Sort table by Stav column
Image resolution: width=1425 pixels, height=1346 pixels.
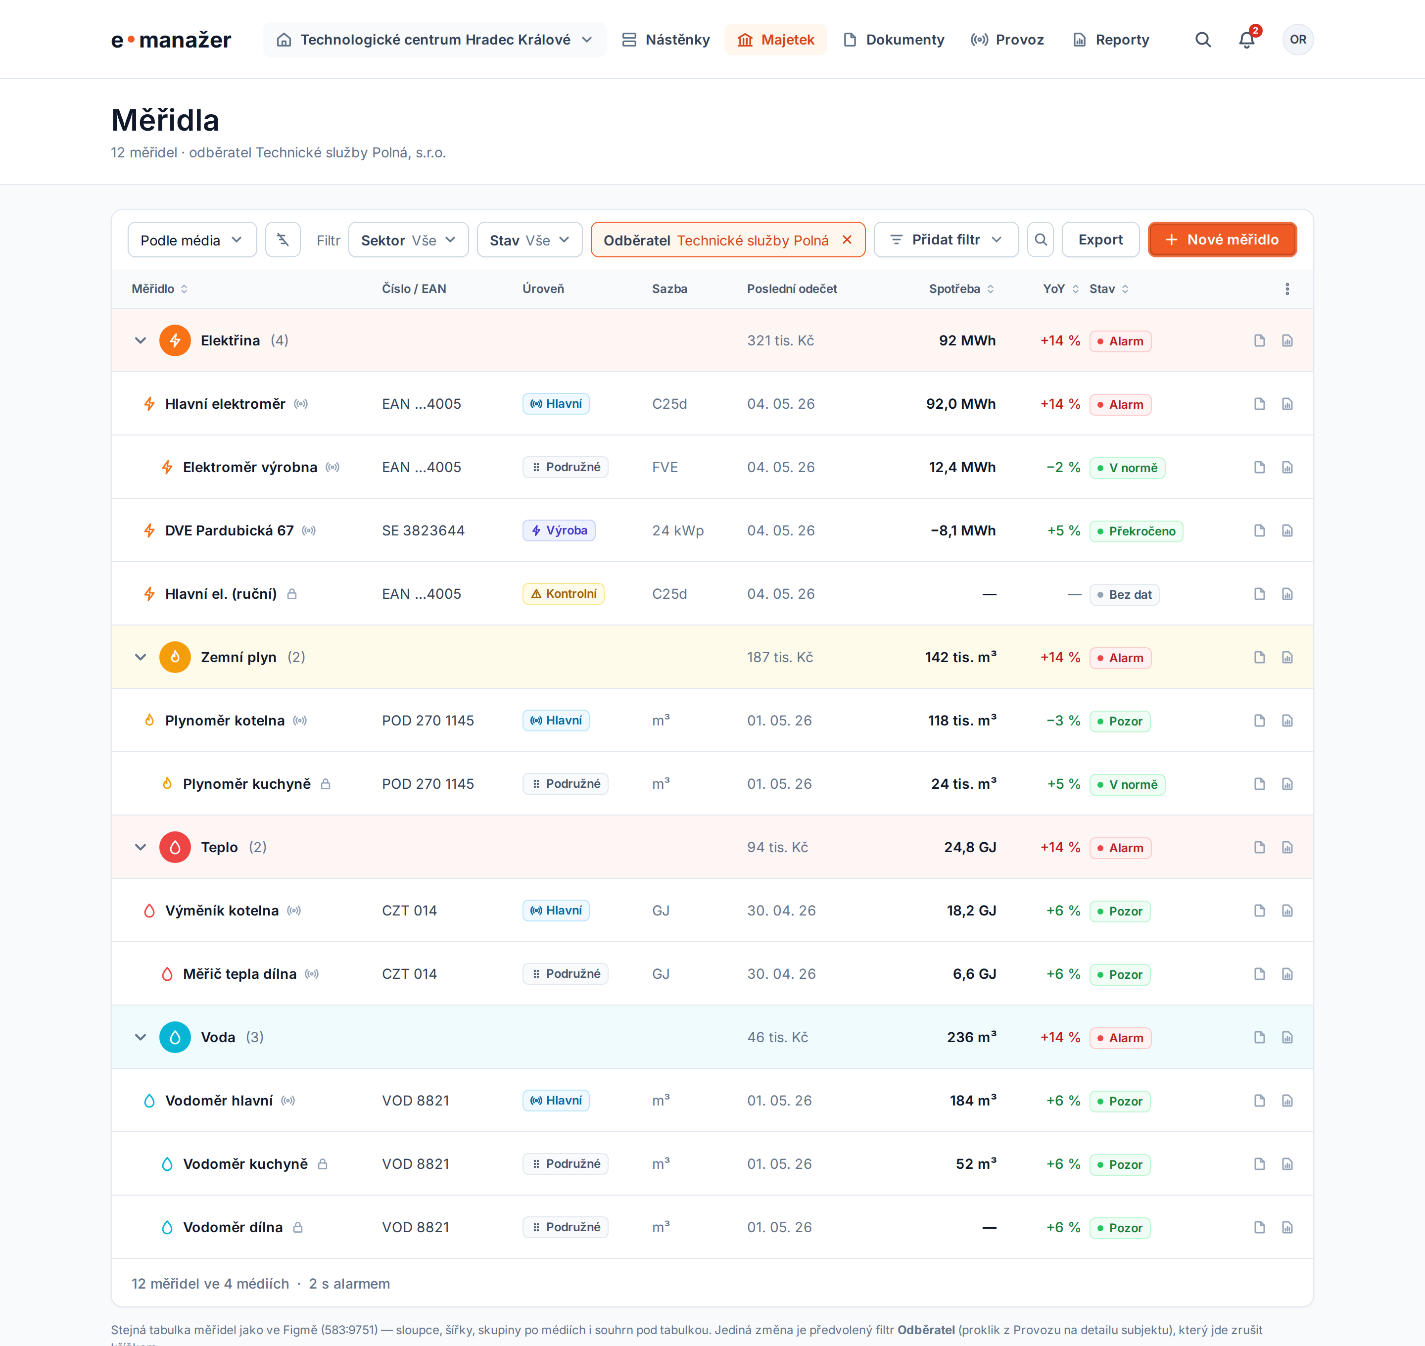(1108, 289)
